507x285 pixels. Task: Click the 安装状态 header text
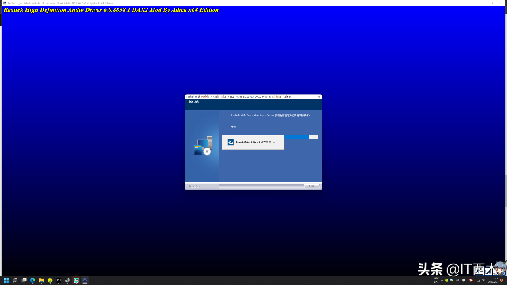pos(194,102)
